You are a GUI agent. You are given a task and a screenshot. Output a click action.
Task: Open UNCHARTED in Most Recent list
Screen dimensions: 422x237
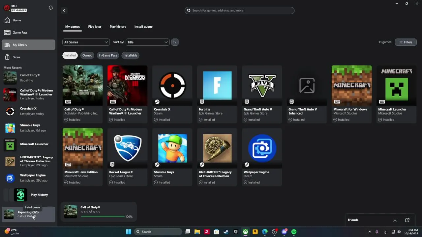28,161
